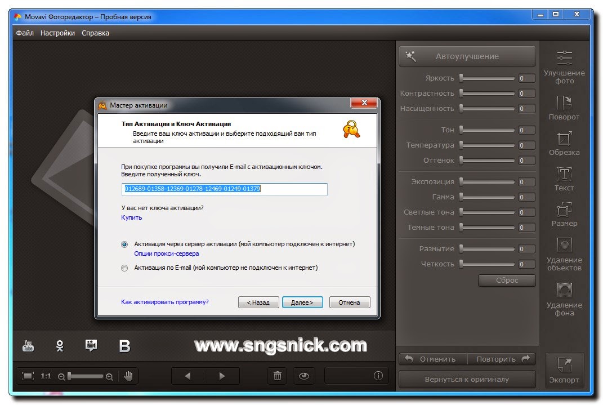603x405 pixels.
Task: Click the keys icon in activation wizard
Action: tap(351, 129)
